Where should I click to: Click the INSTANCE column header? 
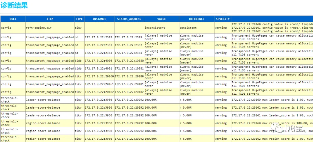click(99, 19)
